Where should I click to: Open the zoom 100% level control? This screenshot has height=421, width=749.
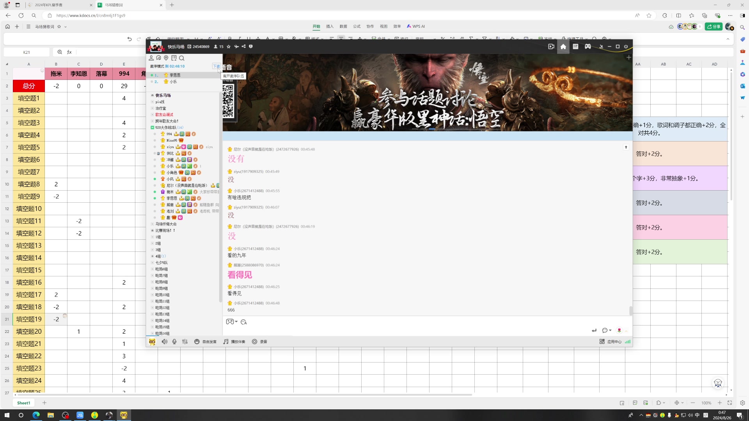(x=706, y=403)
